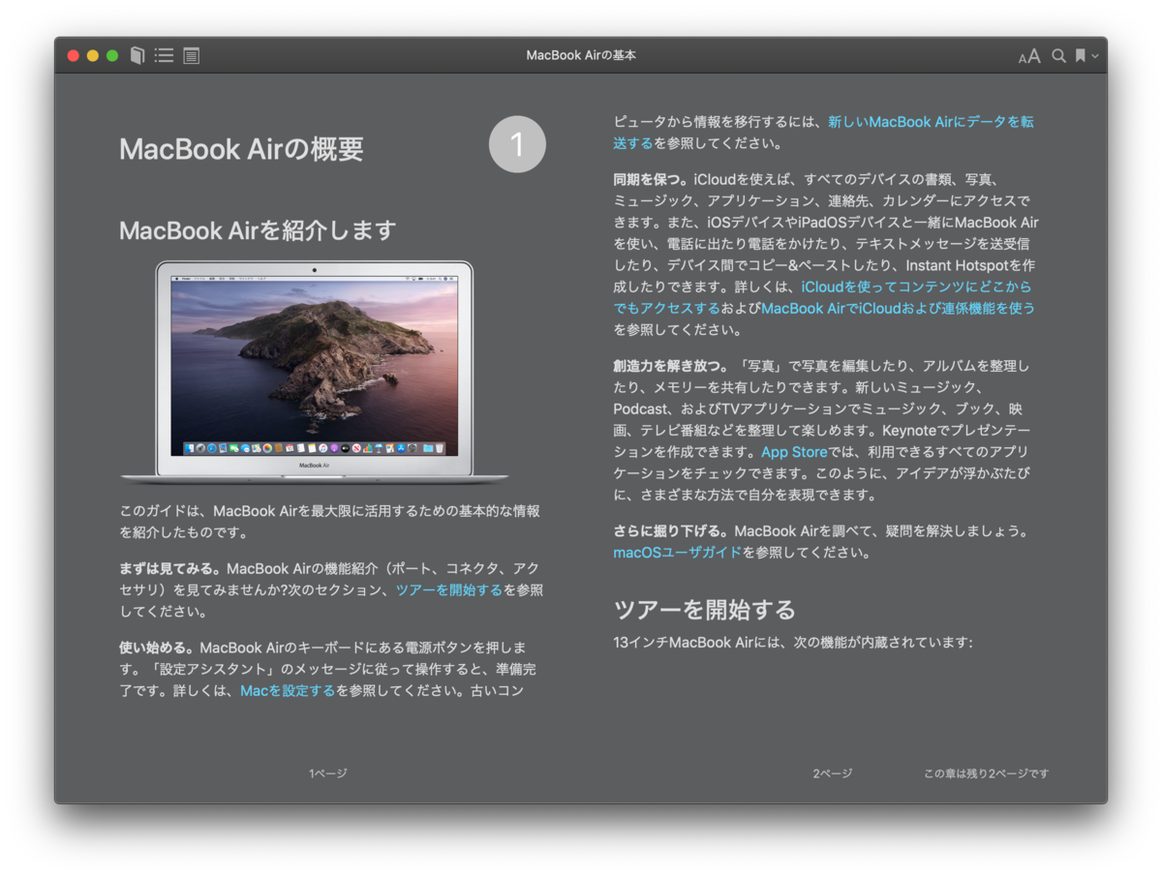Show the table of contents list
1162x876 pixels.
point(165,55)
